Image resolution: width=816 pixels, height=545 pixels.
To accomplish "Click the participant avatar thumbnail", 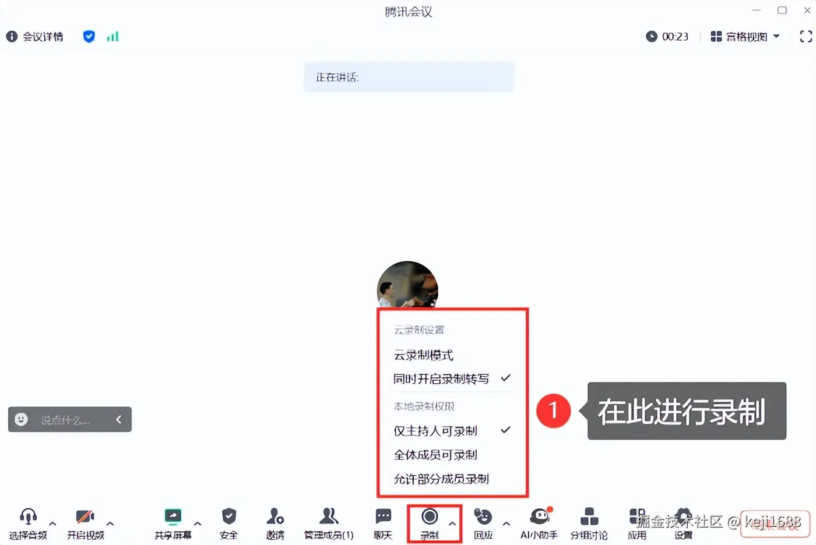I will point(407,284).
